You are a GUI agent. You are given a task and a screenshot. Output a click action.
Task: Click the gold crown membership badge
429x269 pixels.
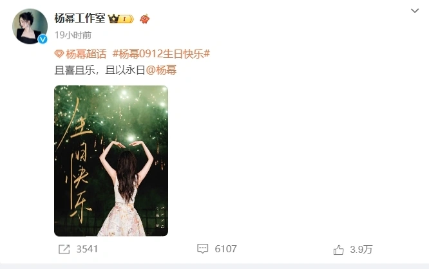tap(120, 19)
